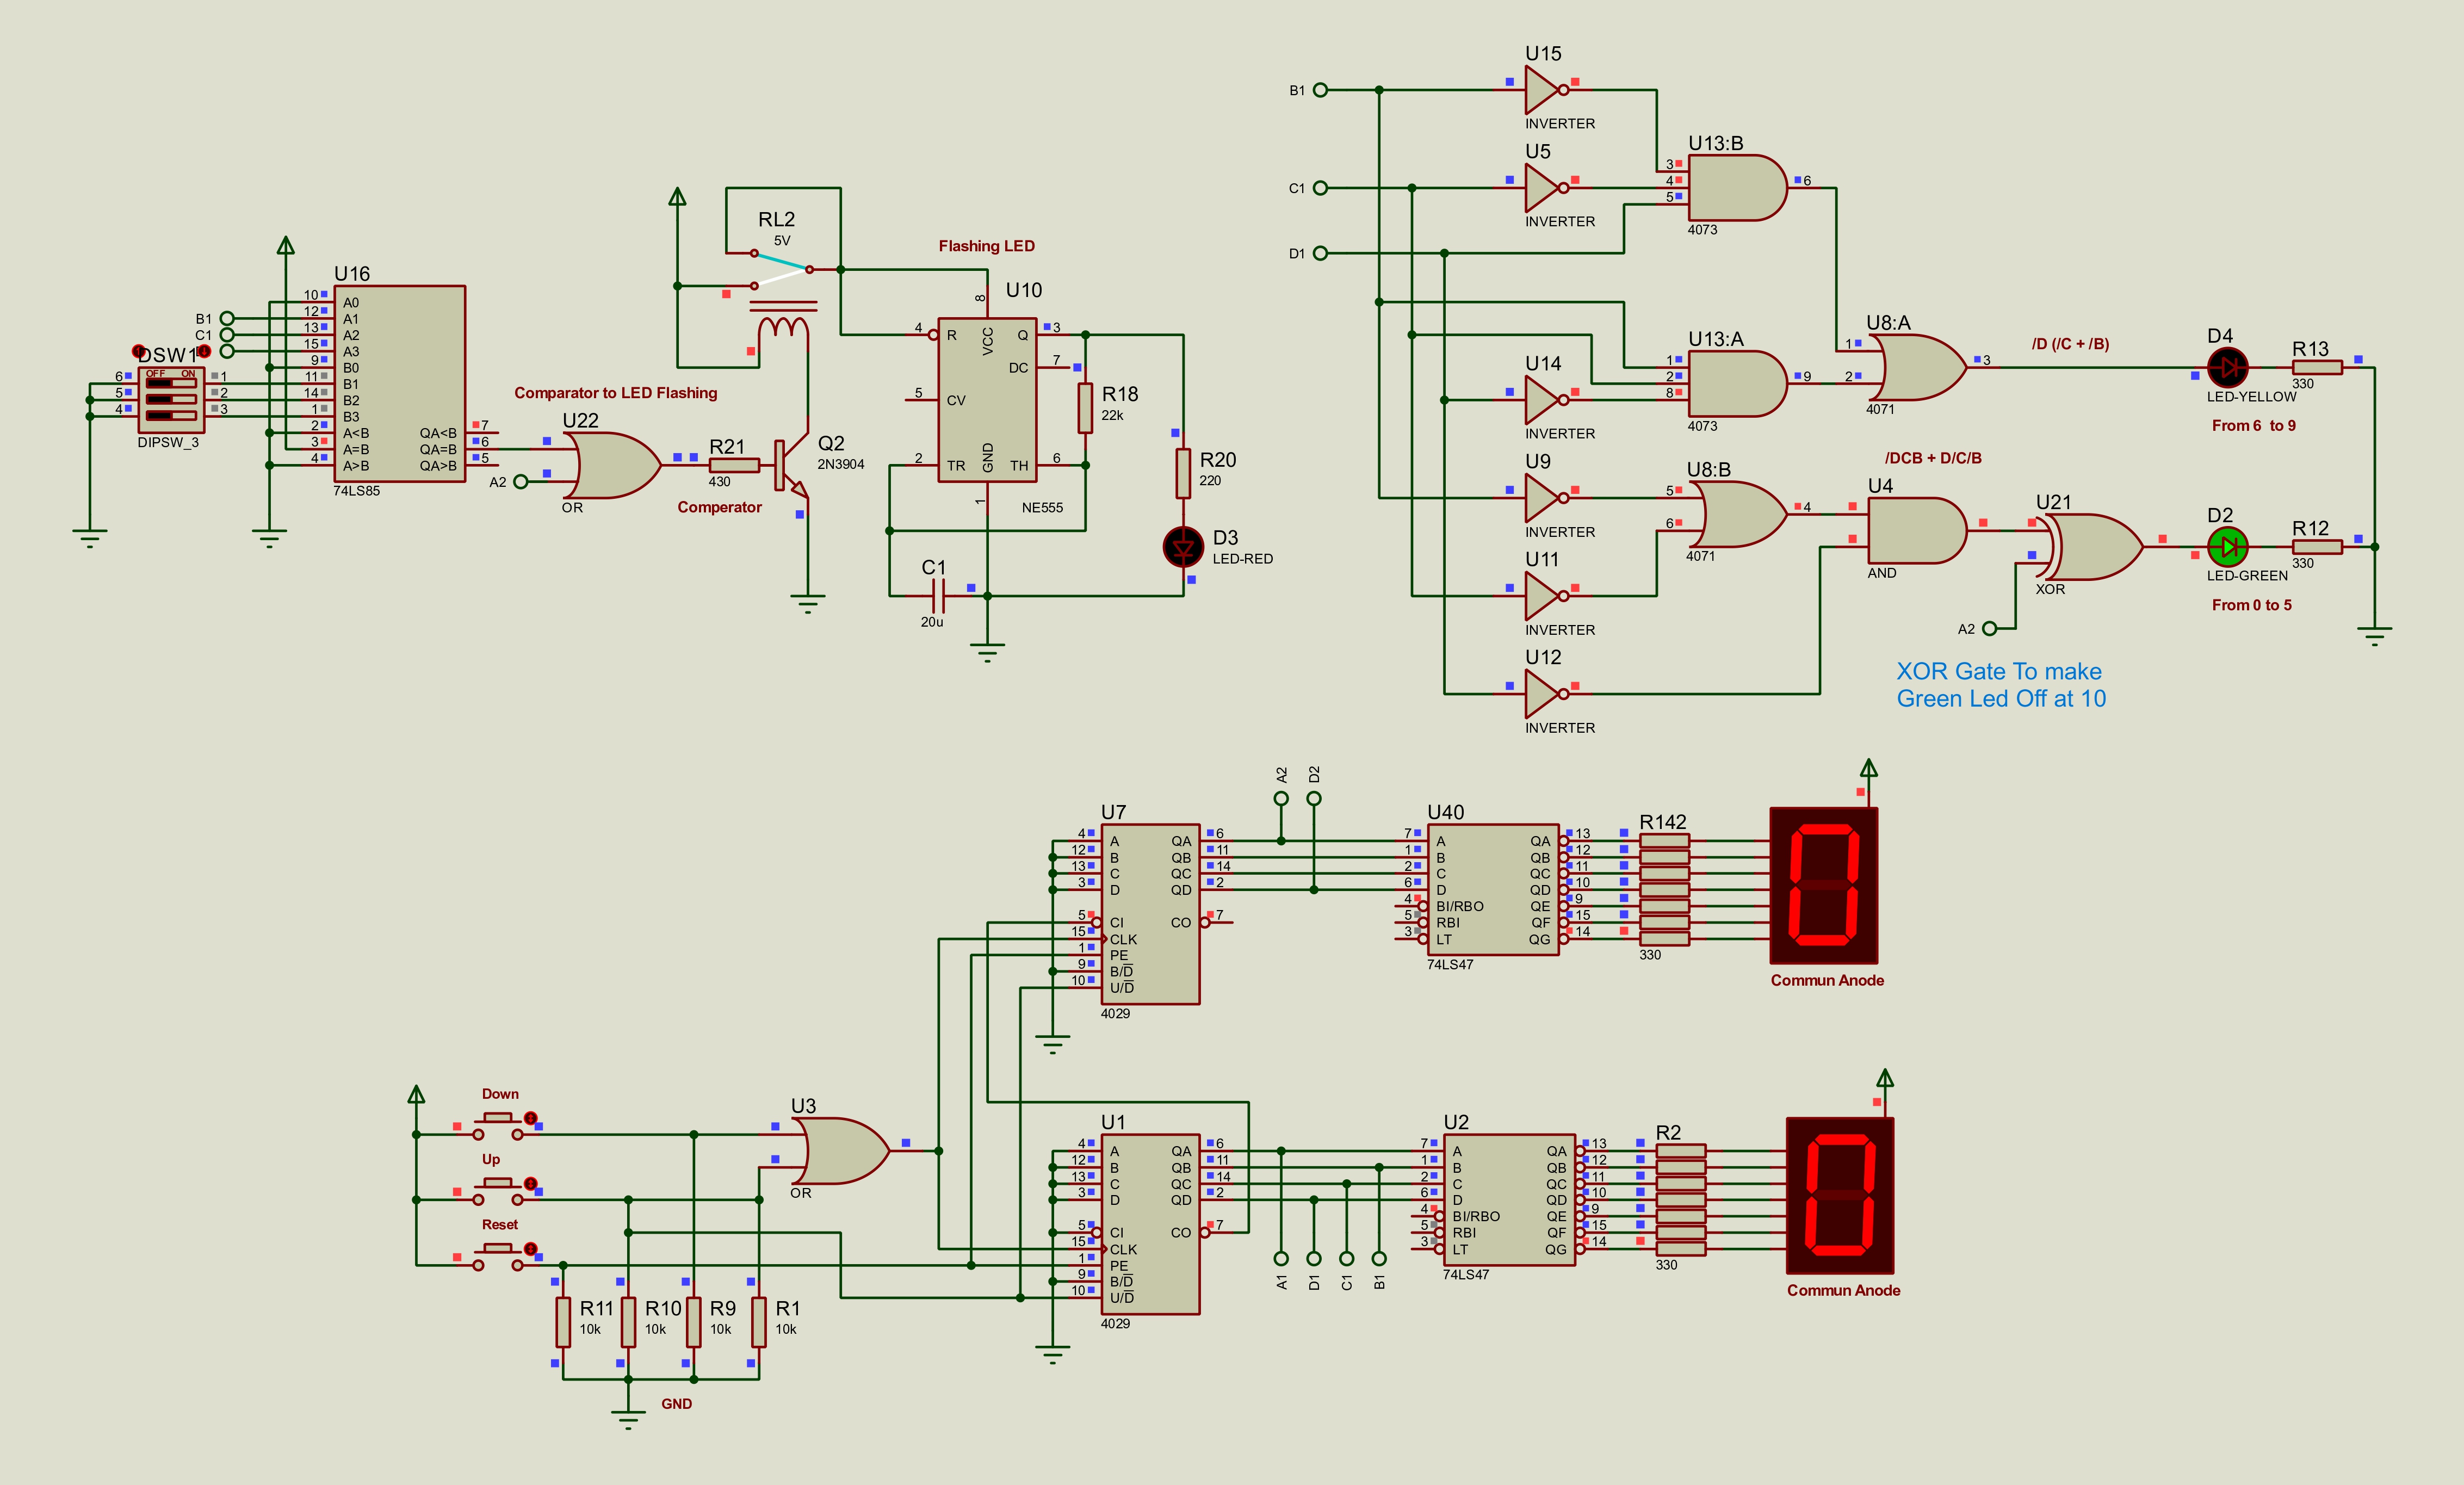This screenshot has width=2464, height=1485.
Task: Select 'Comparator to LED Flashing' text
Action: pos(616,393)
